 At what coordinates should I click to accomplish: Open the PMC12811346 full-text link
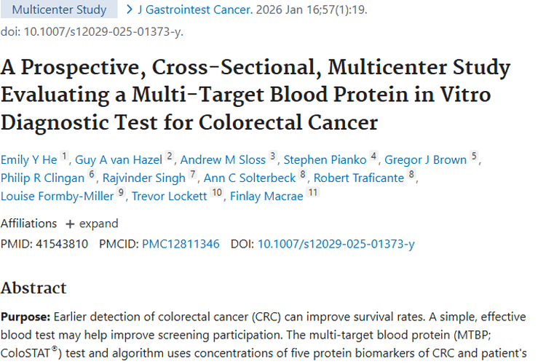[x=181, y=244]
